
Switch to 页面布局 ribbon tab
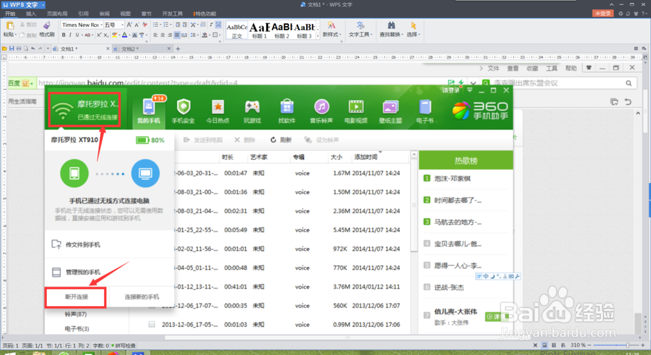[x=57, y=14]
